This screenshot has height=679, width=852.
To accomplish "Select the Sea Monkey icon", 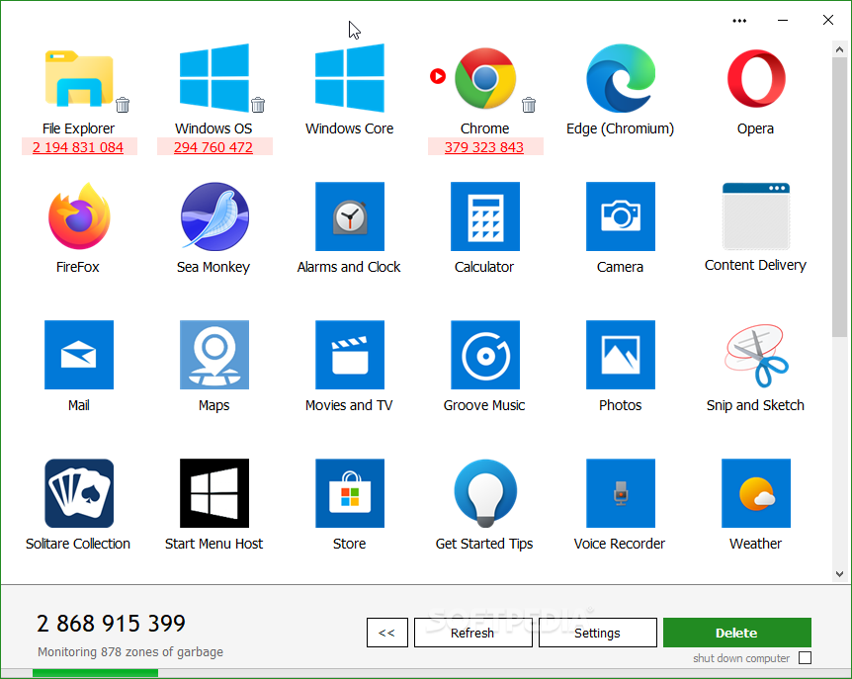I will [214, 216].
